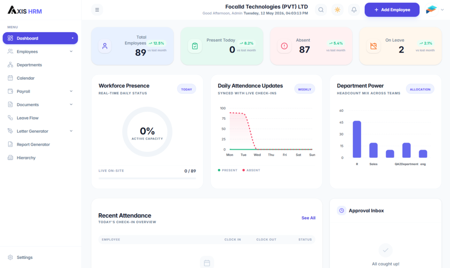
Task: Click the Documents file icon
Action: click(x=11, y=104)
